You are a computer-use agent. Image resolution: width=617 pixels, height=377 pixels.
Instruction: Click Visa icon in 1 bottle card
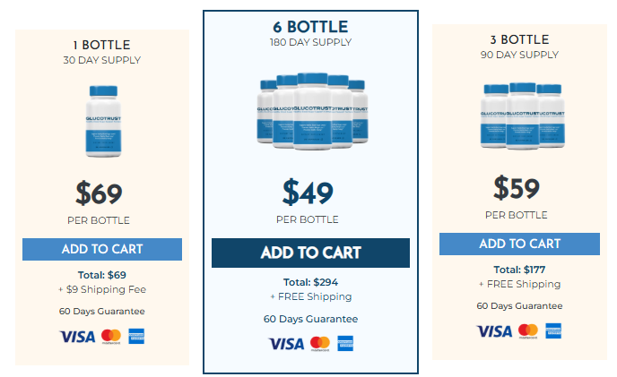pos(77,337)
